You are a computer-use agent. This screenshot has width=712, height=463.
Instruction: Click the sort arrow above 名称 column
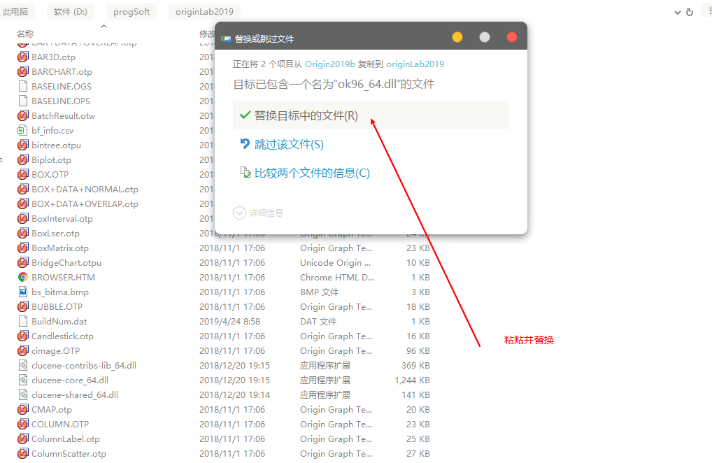click(x=104, y=26)
